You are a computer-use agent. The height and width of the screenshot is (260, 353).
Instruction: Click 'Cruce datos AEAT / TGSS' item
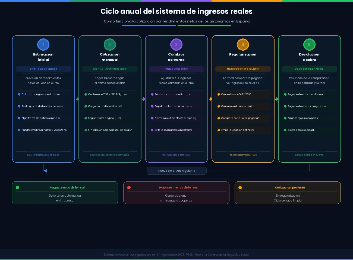[x=243, y=94]
